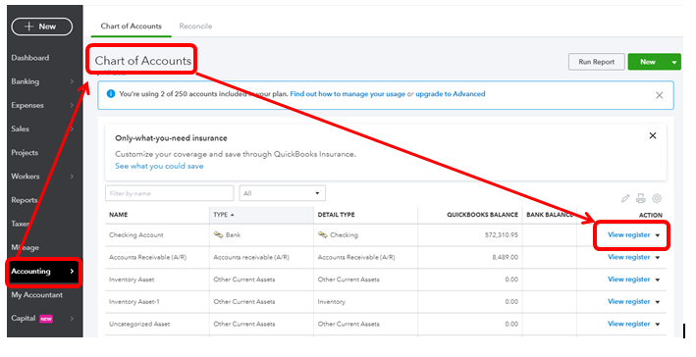Screen dimensions: 696x357
Task: Open Dashboard in the sidebar
Action: pyautogui.click(x=30, y=58)
